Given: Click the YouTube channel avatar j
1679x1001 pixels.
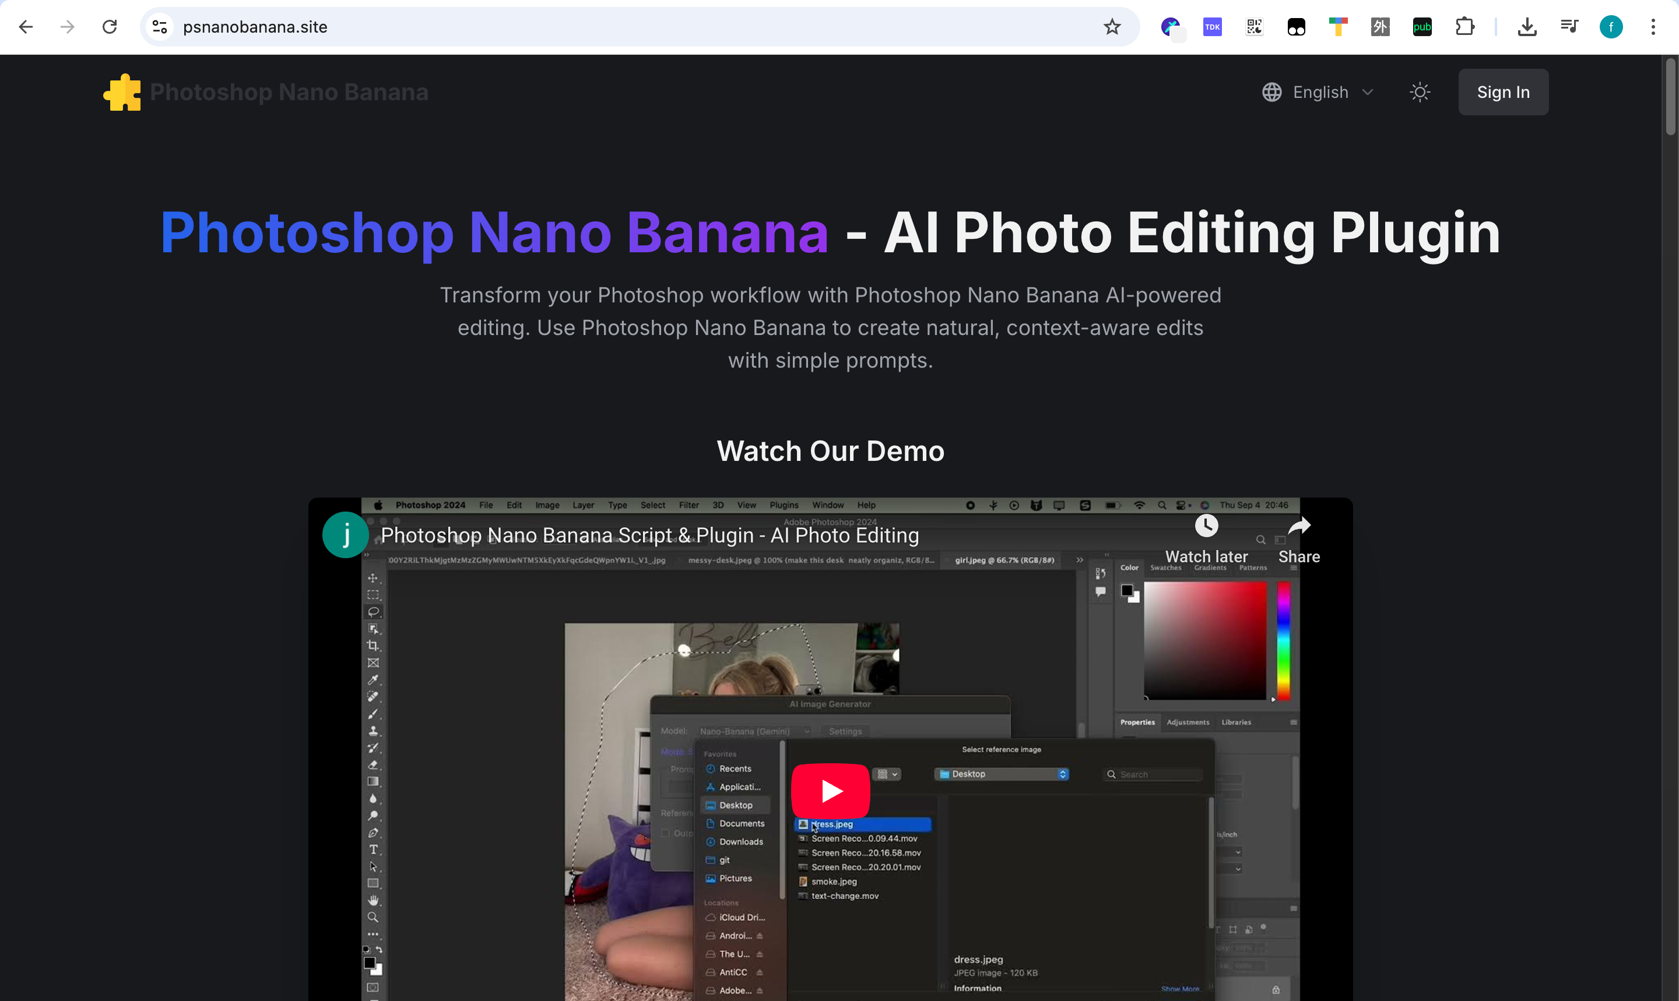Looking at the screenshot, I should tap(346, 535).
